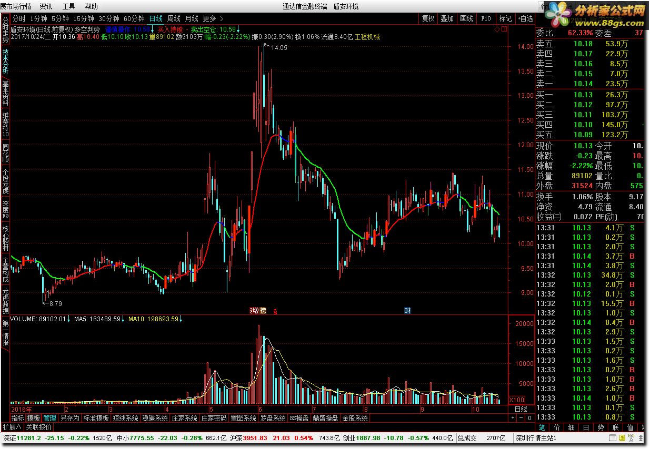Select the 5分钟 period tab
The width and height of the screenshot is (650, 449).
(60, 18)
